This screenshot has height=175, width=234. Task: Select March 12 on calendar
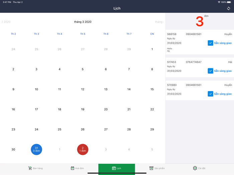[x=83, y=89]
